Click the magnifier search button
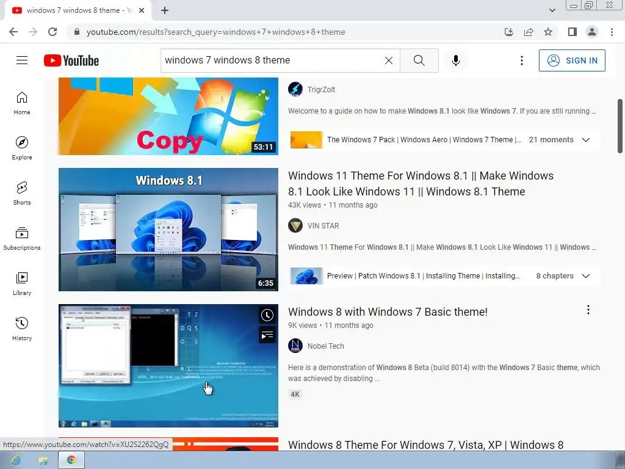The height and width of the screenshot is (469, 625). pos(419,60)
